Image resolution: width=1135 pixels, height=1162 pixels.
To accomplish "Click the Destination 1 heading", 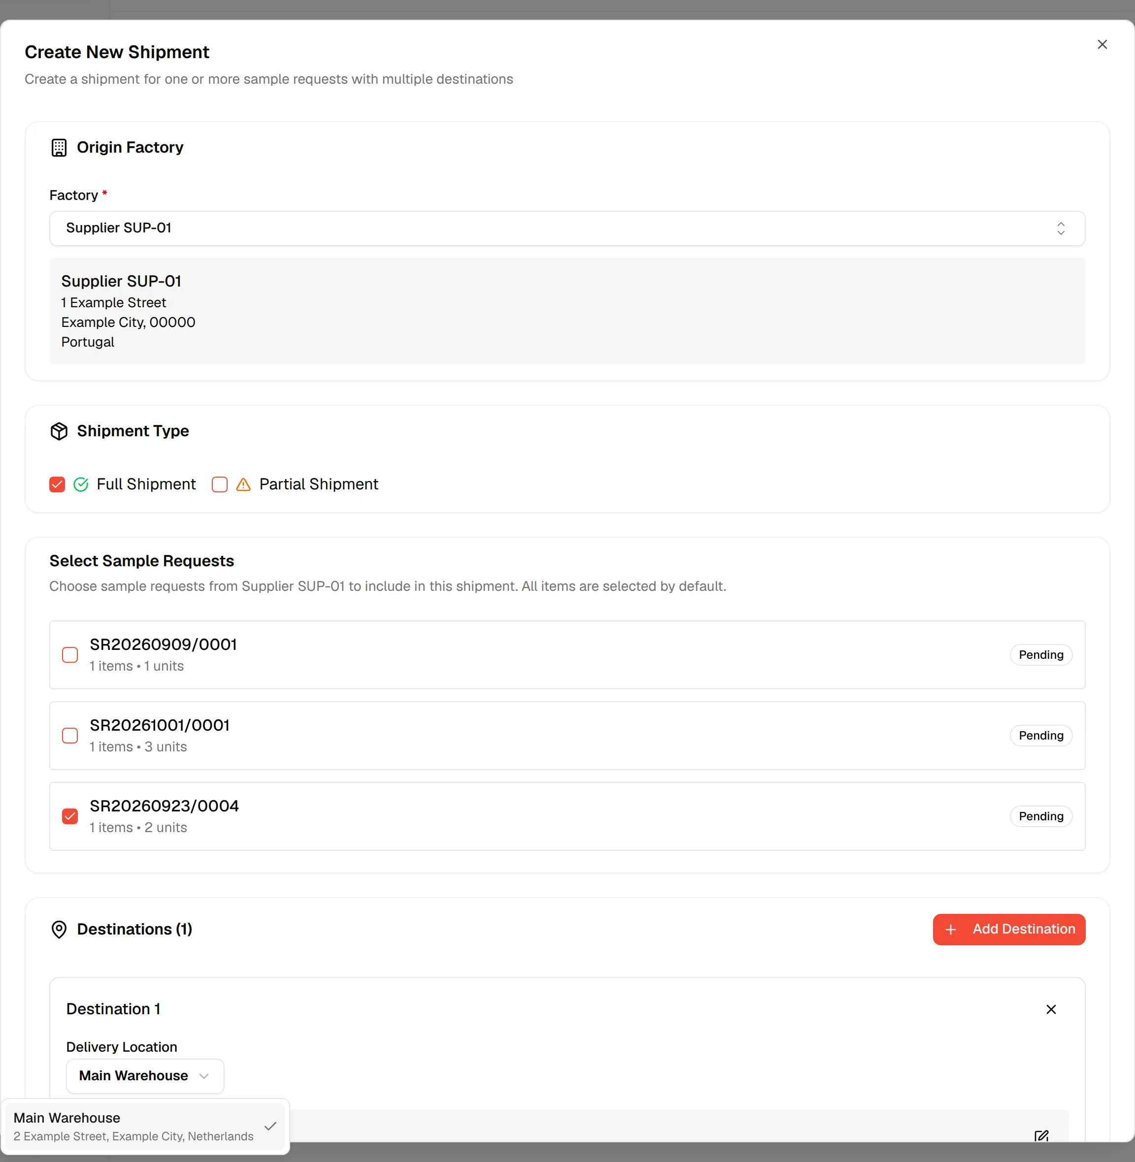I will point(113,1009).
